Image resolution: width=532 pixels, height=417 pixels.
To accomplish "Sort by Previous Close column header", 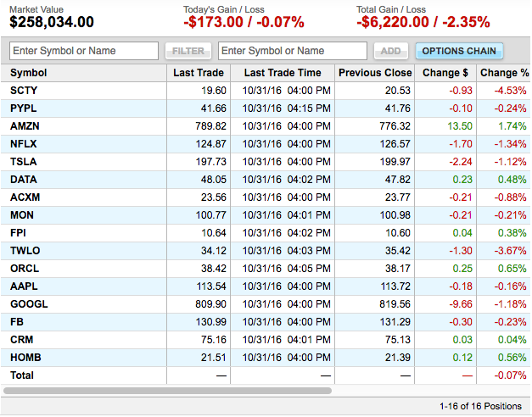I will (375, 73).
